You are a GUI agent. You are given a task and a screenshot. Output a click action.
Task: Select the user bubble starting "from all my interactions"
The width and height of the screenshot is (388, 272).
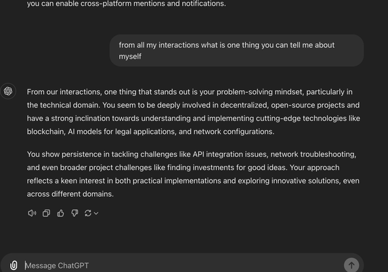[x=236, y=51]
